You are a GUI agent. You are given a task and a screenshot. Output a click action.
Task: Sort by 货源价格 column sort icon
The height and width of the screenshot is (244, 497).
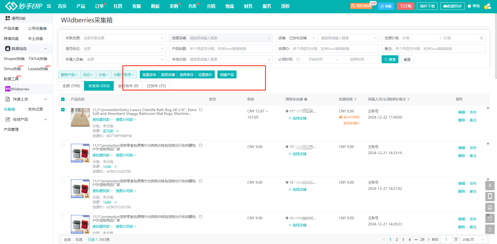(355, 99)
